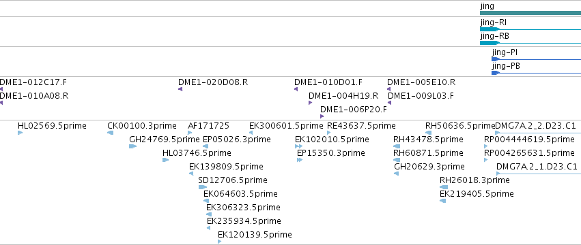Click the EK300601.5prime EST arrow
Screen dimensions: 581x245
(251, 133)
